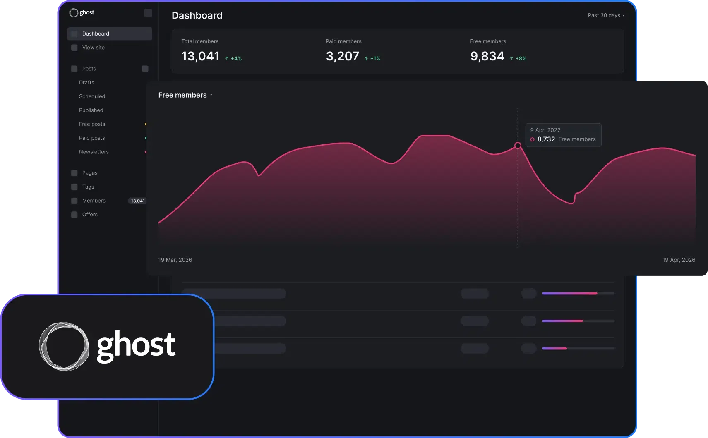The width and height of the screenshot is (708, 438).
Task: Click the yellow dot beside Free posts
Action: pyautogui.click(x=146, y=124)
